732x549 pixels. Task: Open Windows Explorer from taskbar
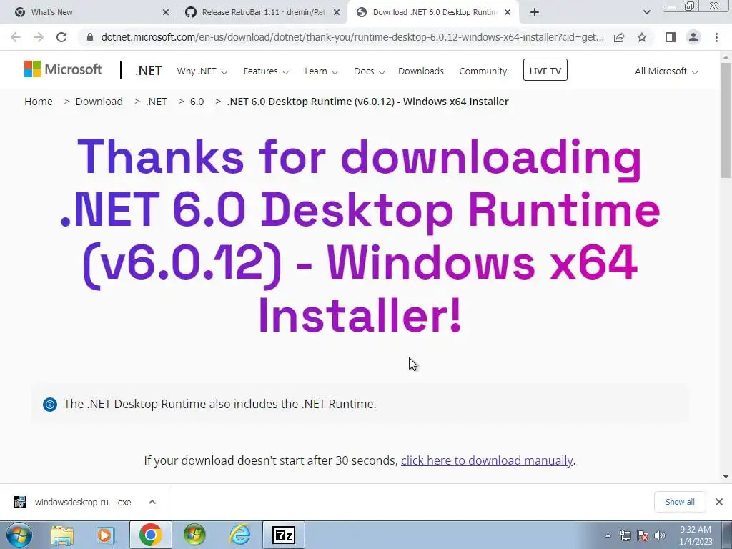62,535
